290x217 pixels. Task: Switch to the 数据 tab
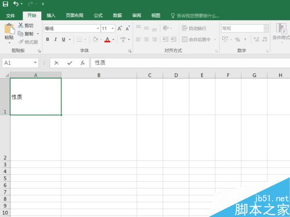117,16
